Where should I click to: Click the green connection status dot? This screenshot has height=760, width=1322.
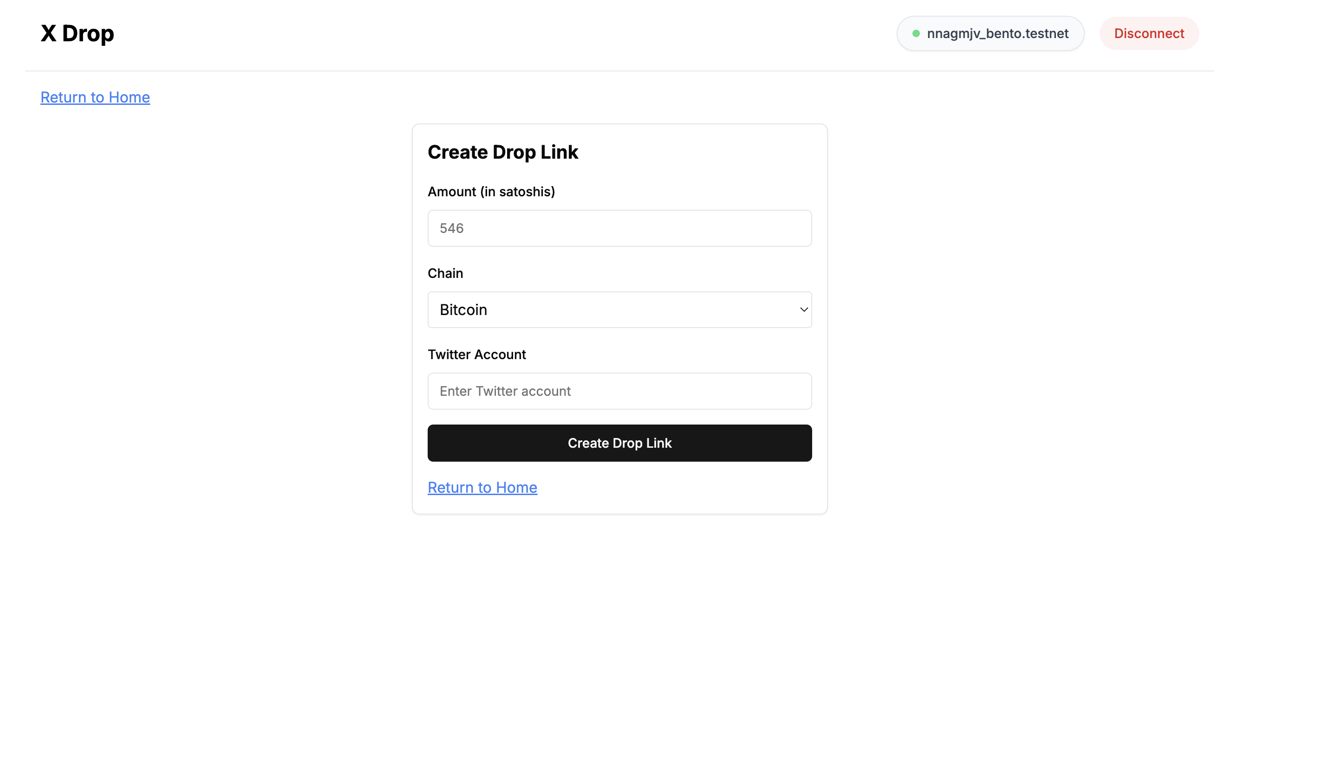pyautogui.click(x=916, y=33)
